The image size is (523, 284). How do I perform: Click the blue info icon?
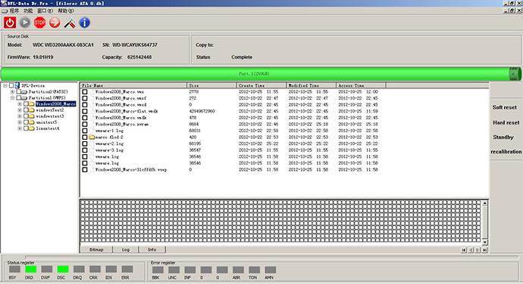pos(85,23)
